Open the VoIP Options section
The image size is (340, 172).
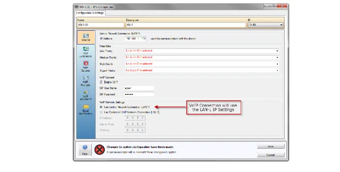pos(86,67)
